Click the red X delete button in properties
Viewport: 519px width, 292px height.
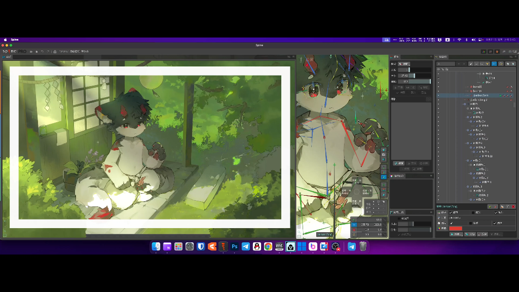tap(513, 207)
